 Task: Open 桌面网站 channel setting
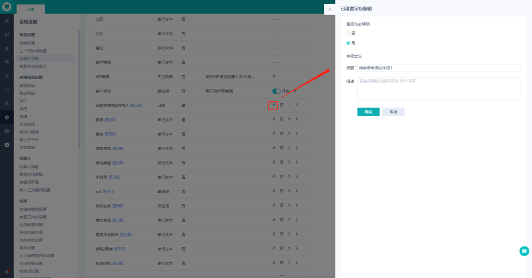point(27,86)
